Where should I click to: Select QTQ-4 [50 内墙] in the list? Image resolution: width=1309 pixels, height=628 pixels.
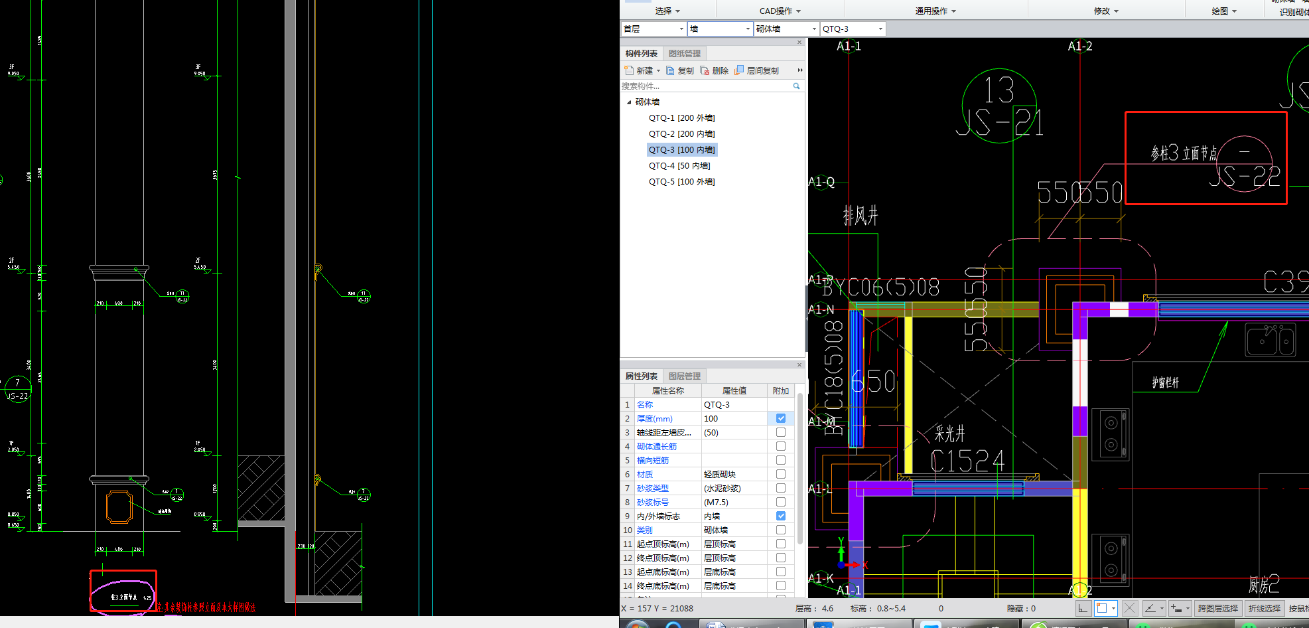point(679,166)
